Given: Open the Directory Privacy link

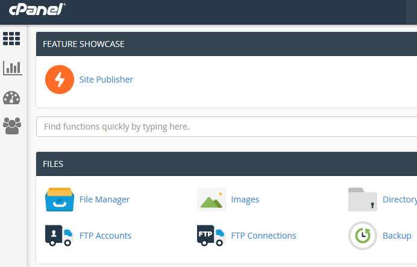Looking at the screenshot, I should [x=400, y=199].
